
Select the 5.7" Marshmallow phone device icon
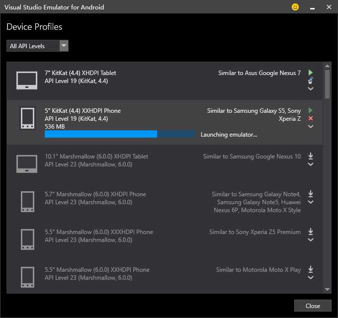27,202
